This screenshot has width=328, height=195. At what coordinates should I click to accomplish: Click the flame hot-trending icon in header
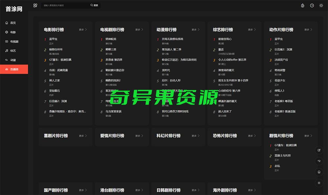302,6
